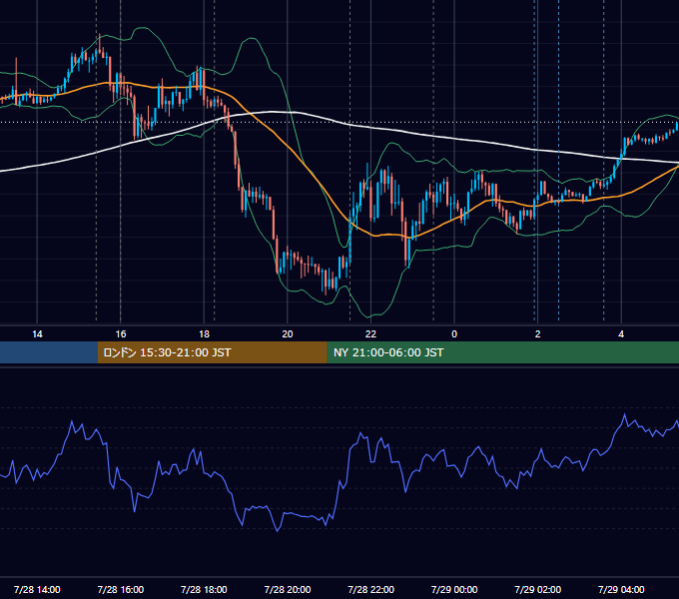This screenshot has height=599, width=679.
Task: Click the blue session bar before London
Action: 49,352
